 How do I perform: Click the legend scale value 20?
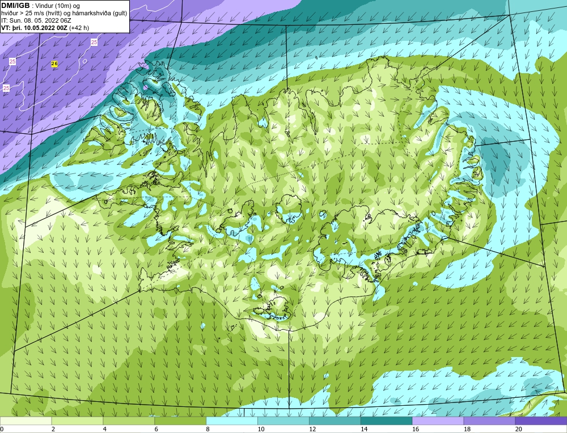[x=519, y=429]
